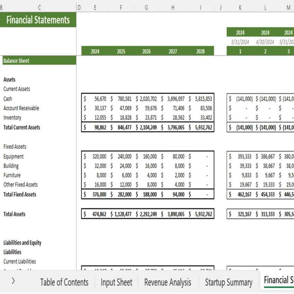
Task: Select column K header
Action: point(240,7)
